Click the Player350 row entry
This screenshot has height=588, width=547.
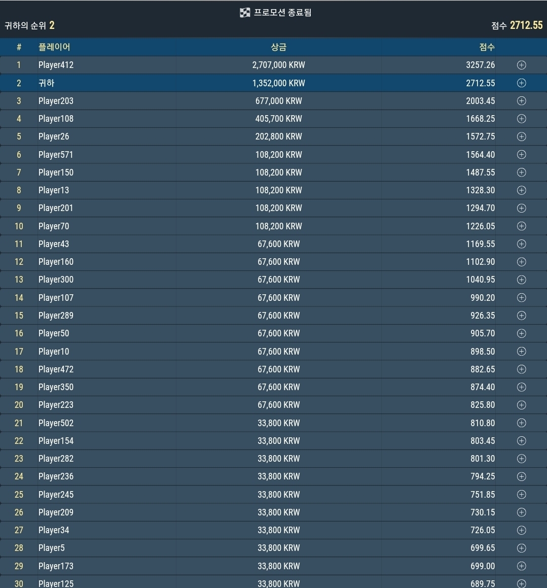point(274,387)
